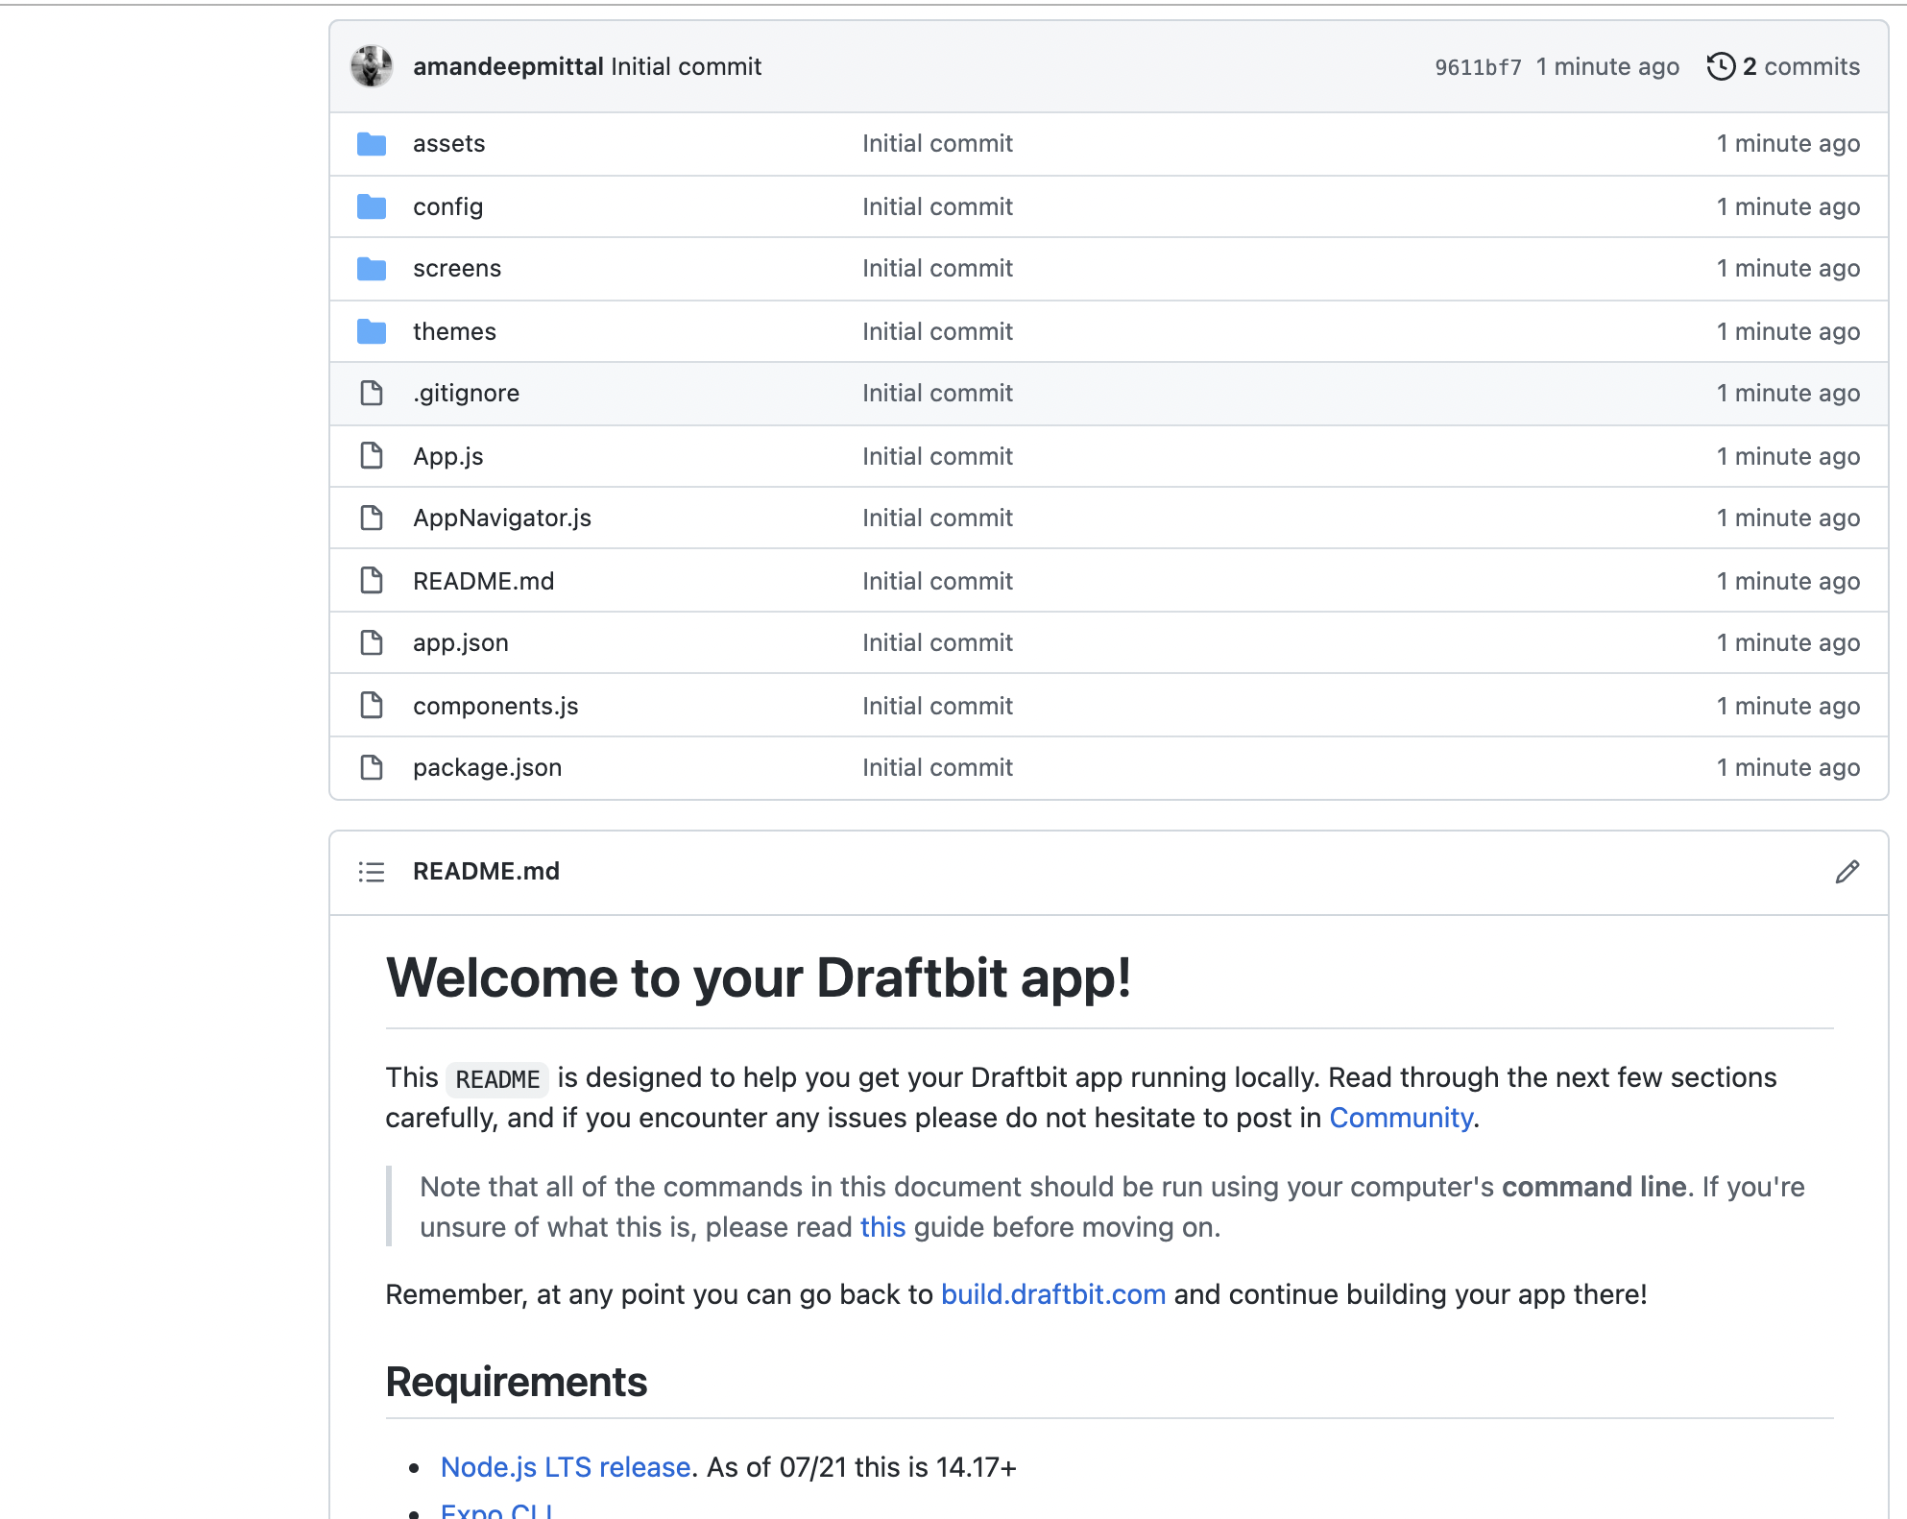Viewport: 1907px width, 1519px height.
Task: Click the commit history clock icon
Action: click(x=1721, y=66)
